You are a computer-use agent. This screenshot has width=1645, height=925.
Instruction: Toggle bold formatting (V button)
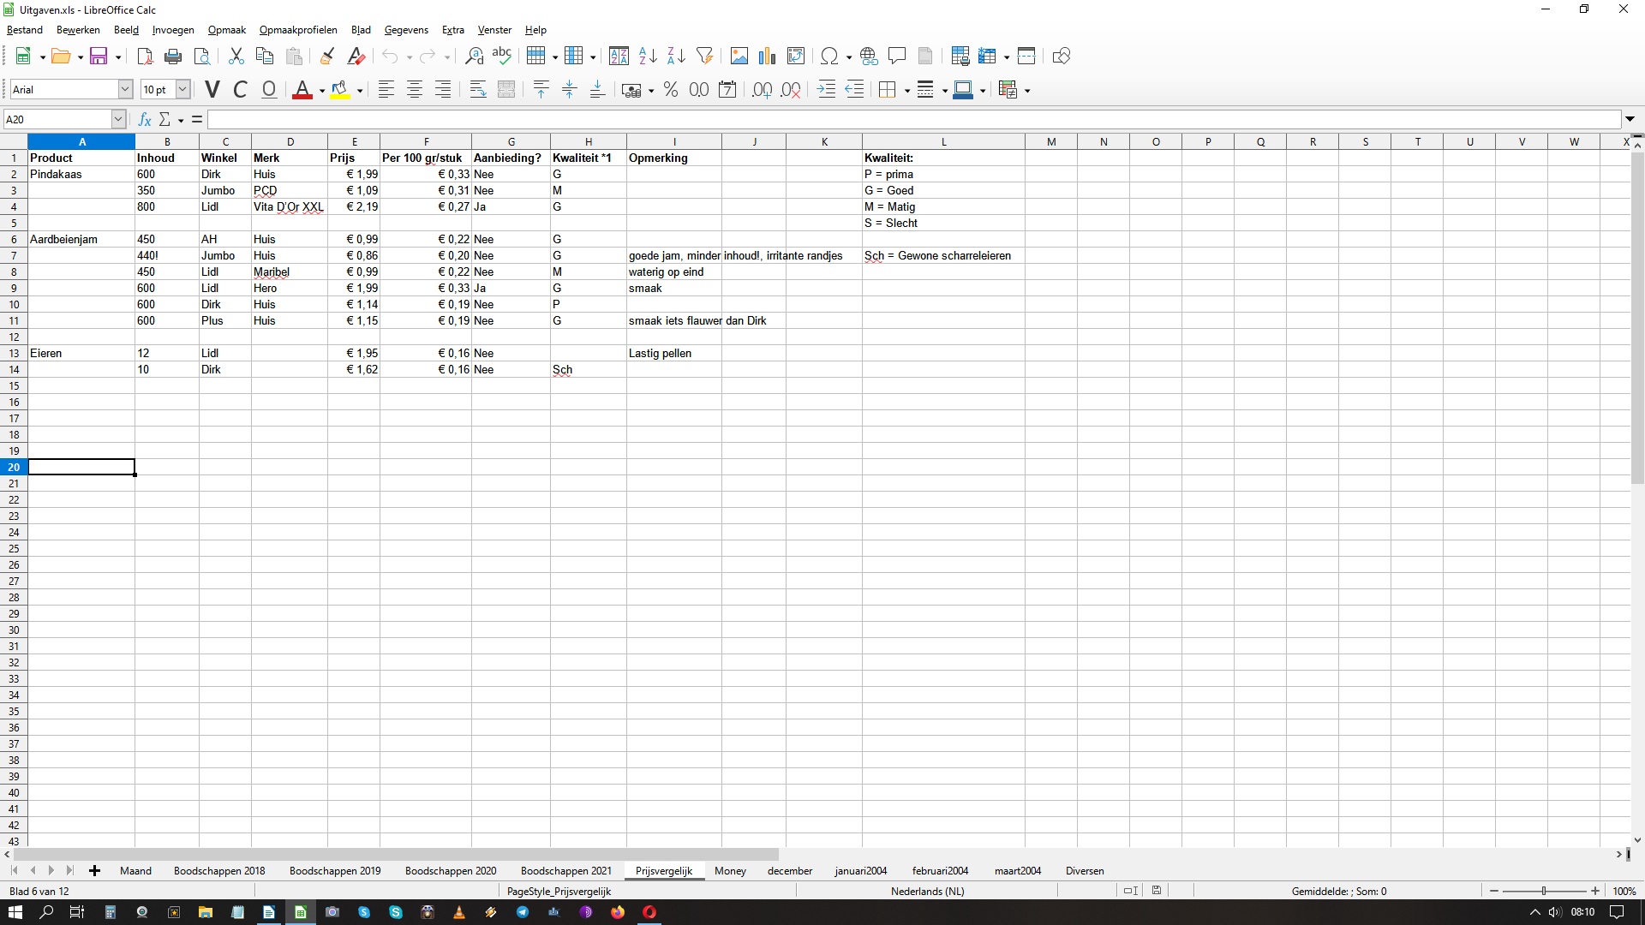click(212, 90)
